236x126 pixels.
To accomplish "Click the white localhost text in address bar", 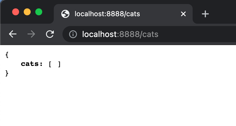I will tap(99, 34).
